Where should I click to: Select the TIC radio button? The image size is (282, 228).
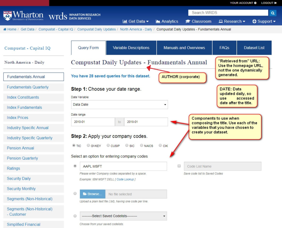(74, 146)
